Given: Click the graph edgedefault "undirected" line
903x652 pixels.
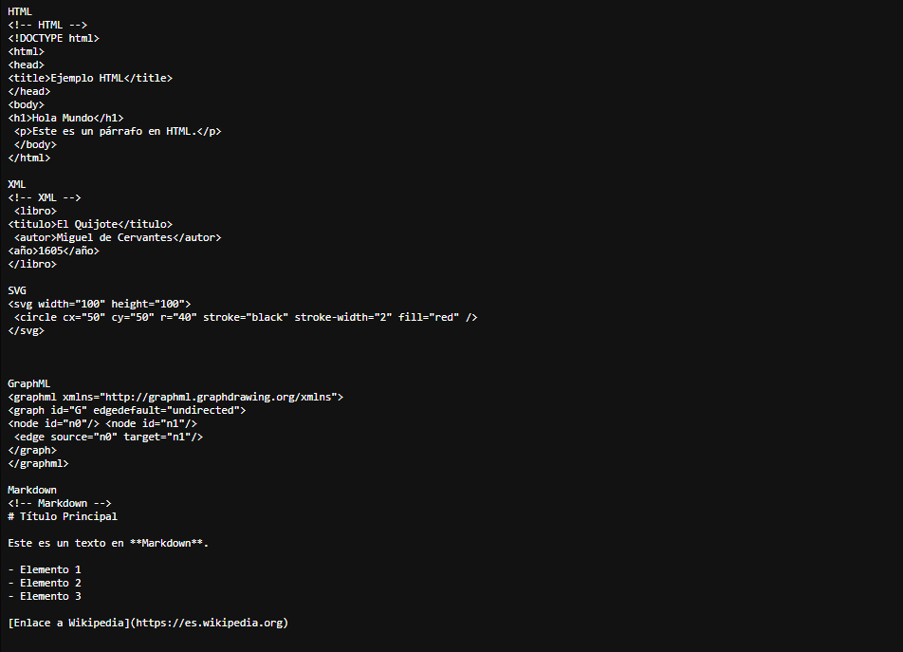Looking at the screenshot, I should pyautogui.click(x=127, y=410).
